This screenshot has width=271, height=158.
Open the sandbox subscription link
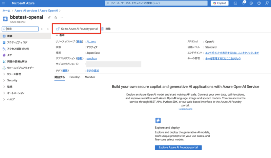[91, 58]
